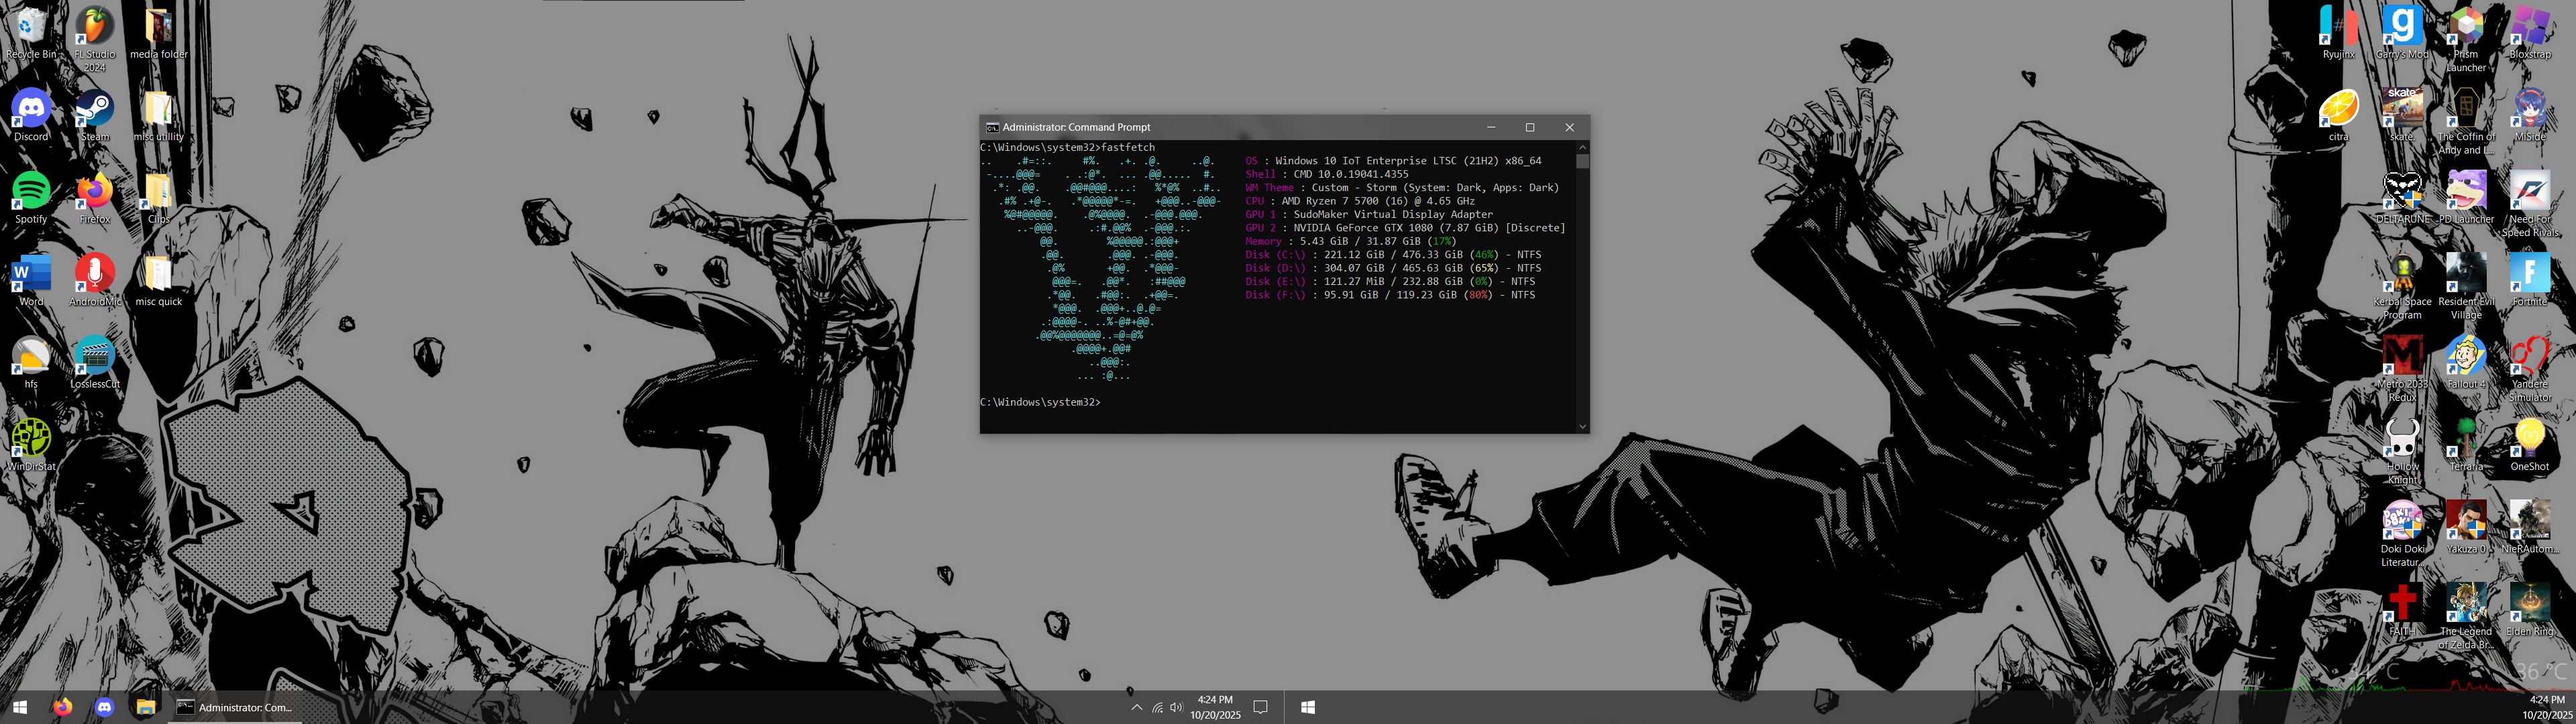Switch to the Administrator Command Prompt taskbar item
The image size is (2576, 724).
click(236, 707)
